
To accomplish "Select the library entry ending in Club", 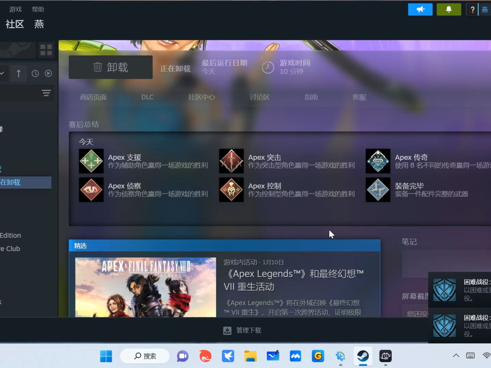I will pos(10,249).
